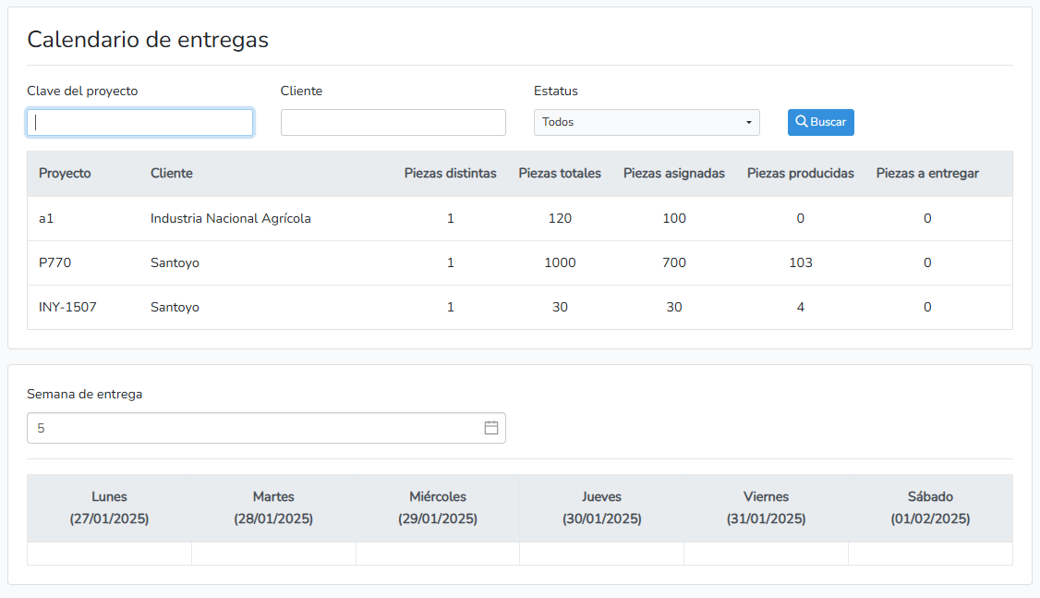The image size is (1040, 598).
Task: Click the Sábado 01/02/2025 day header
Action: click(x=930, y=508)
